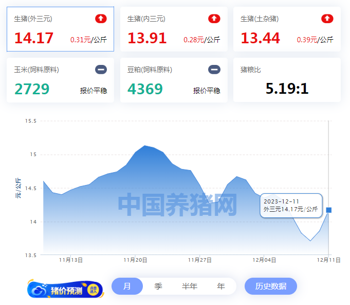The image size is (350, 305).
Task: Switch chart range to 季
Action: tap(158, 286)
